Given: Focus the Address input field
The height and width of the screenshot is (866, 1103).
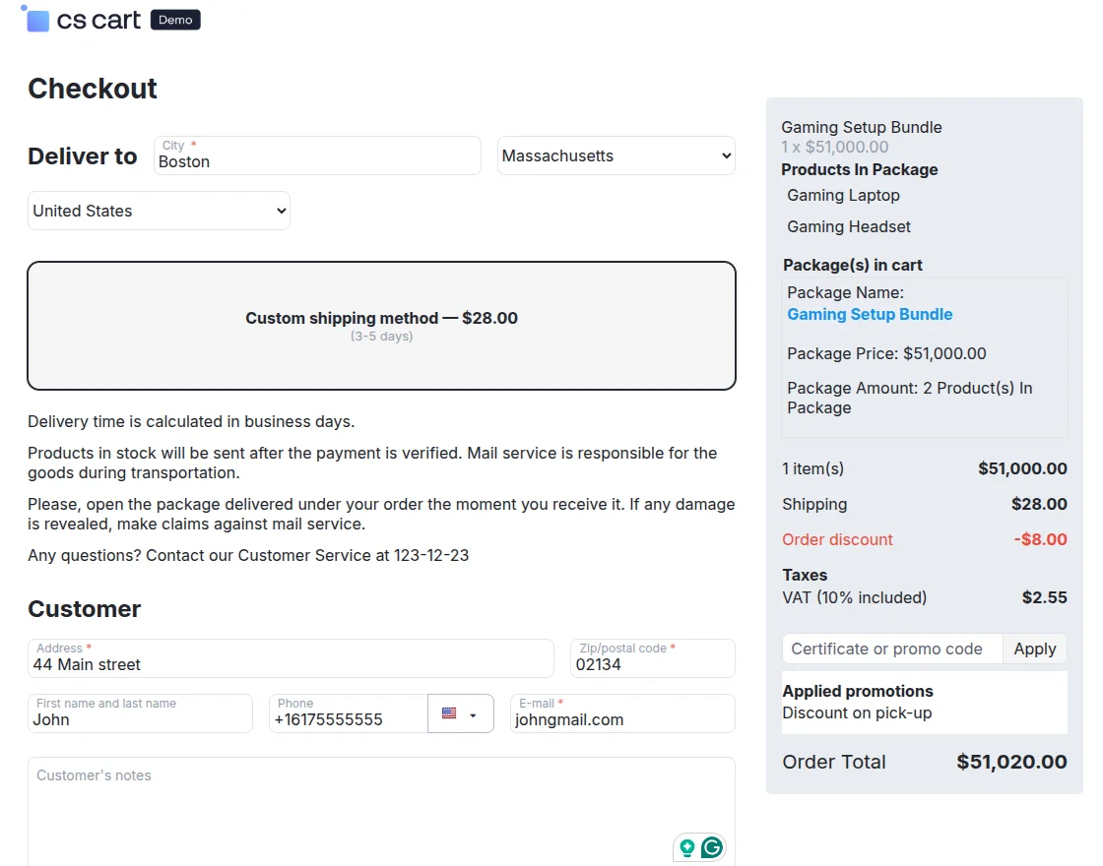Looking at the screenshot, I should pos(291,658).
